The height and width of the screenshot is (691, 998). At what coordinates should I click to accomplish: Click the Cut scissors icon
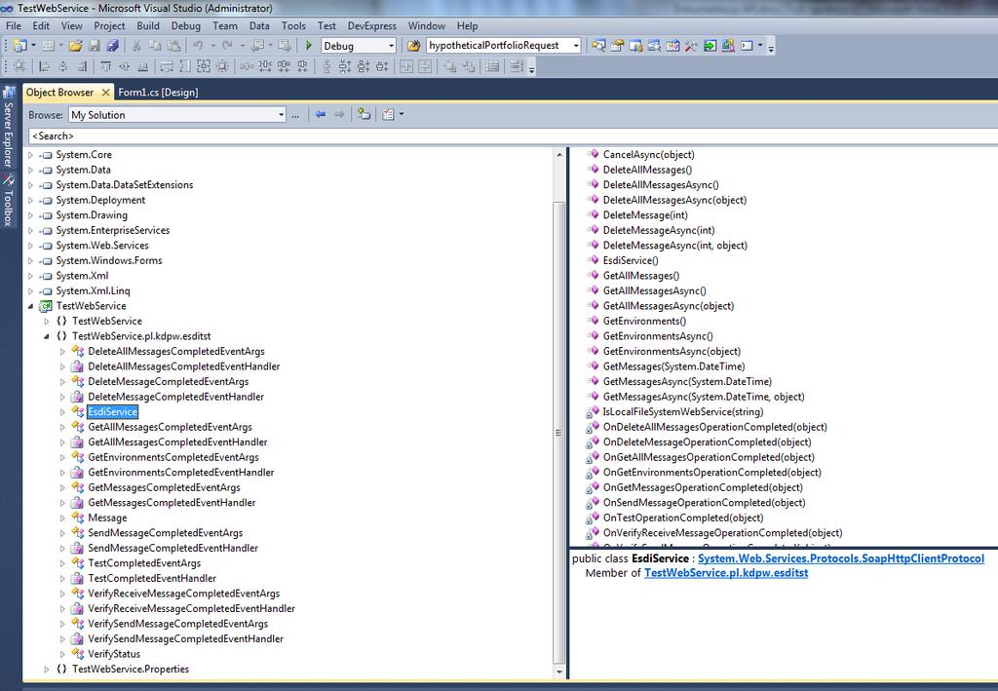click(136, 46)
